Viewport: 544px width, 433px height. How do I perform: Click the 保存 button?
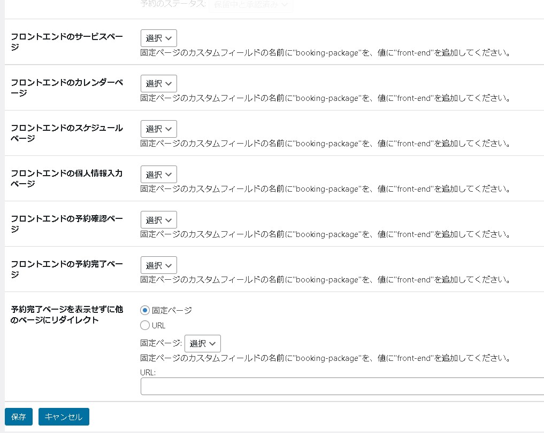tap(19, 417)
